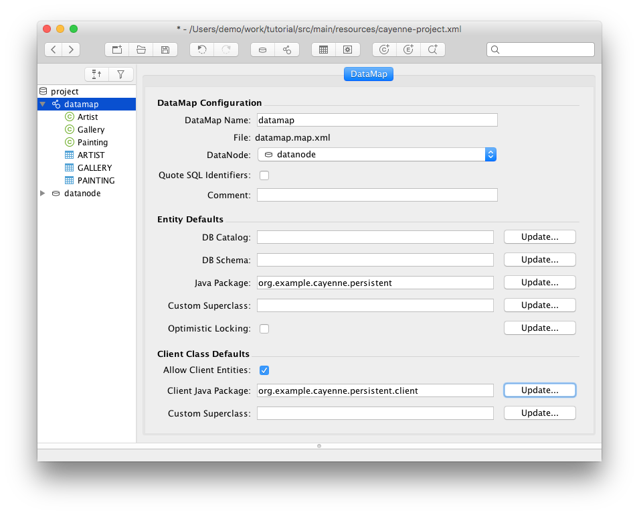Click the Create ObjEntity icon in toolbar
This screenshot has width=639, height=515.
(x=384, y=50)
